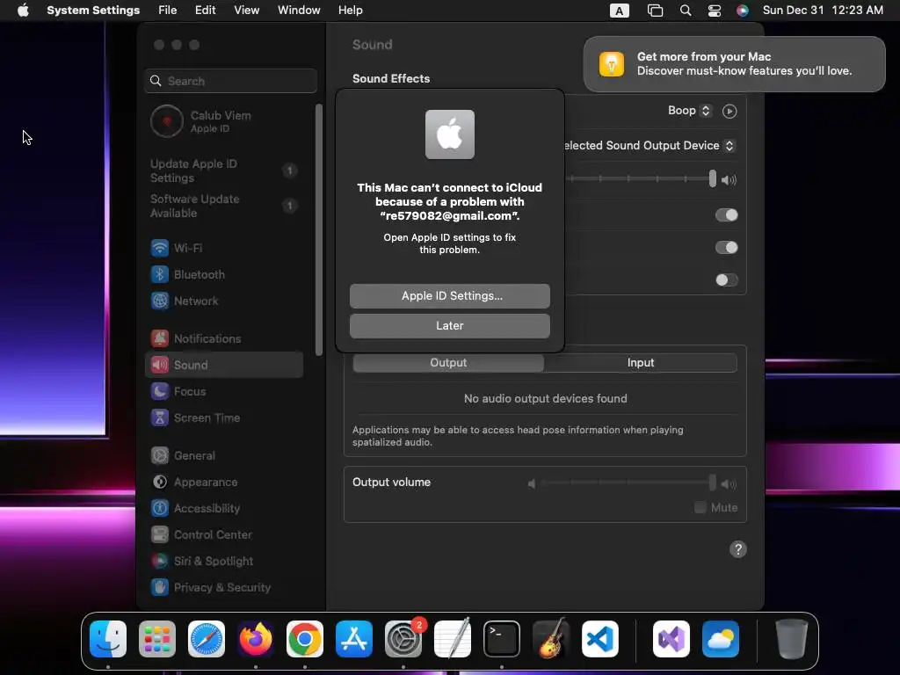The width and height of the screenshot is (900, 675).
Task: Open Visual Studio Code from dock
Action: 600,639
